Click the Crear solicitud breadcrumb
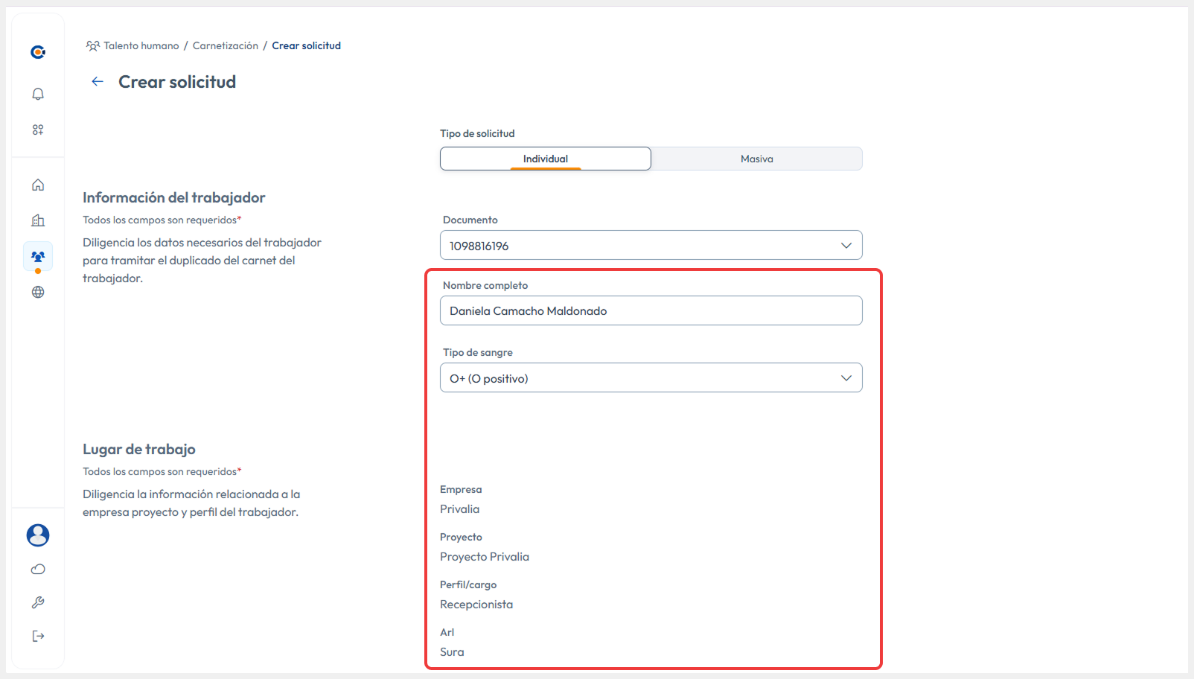The width and height of the screenshot is (1194, 679). click(306, 45)
